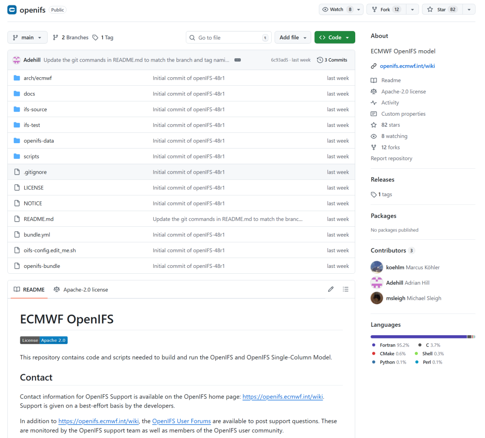Open the README outline list icon
Screen dimensions: 485x438
coord(345,289)
